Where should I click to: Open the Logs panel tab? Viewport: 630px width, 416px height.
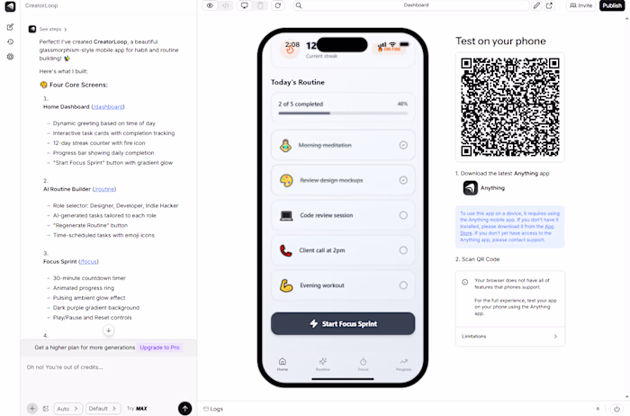click(x=213, y=409)
